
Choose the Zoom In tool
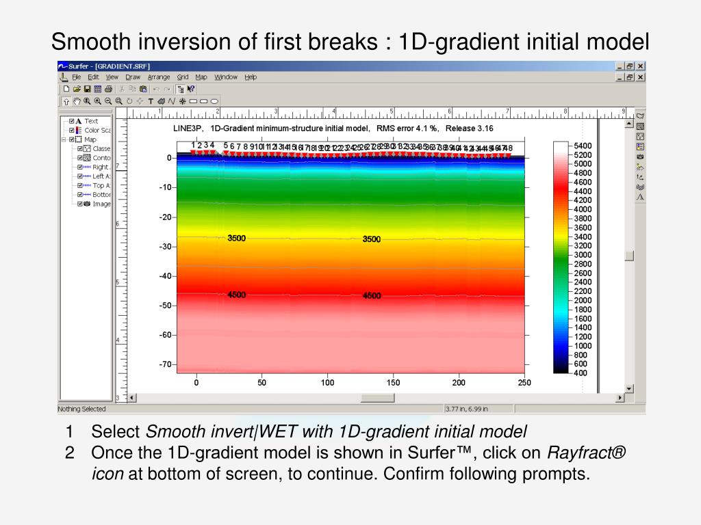(98, 101)
